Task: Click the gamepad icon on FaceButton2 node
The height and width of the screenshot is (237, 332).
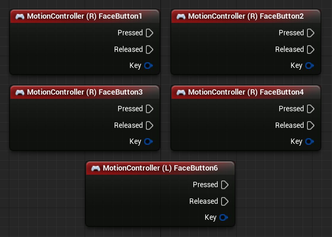Action: pos(181,16)
